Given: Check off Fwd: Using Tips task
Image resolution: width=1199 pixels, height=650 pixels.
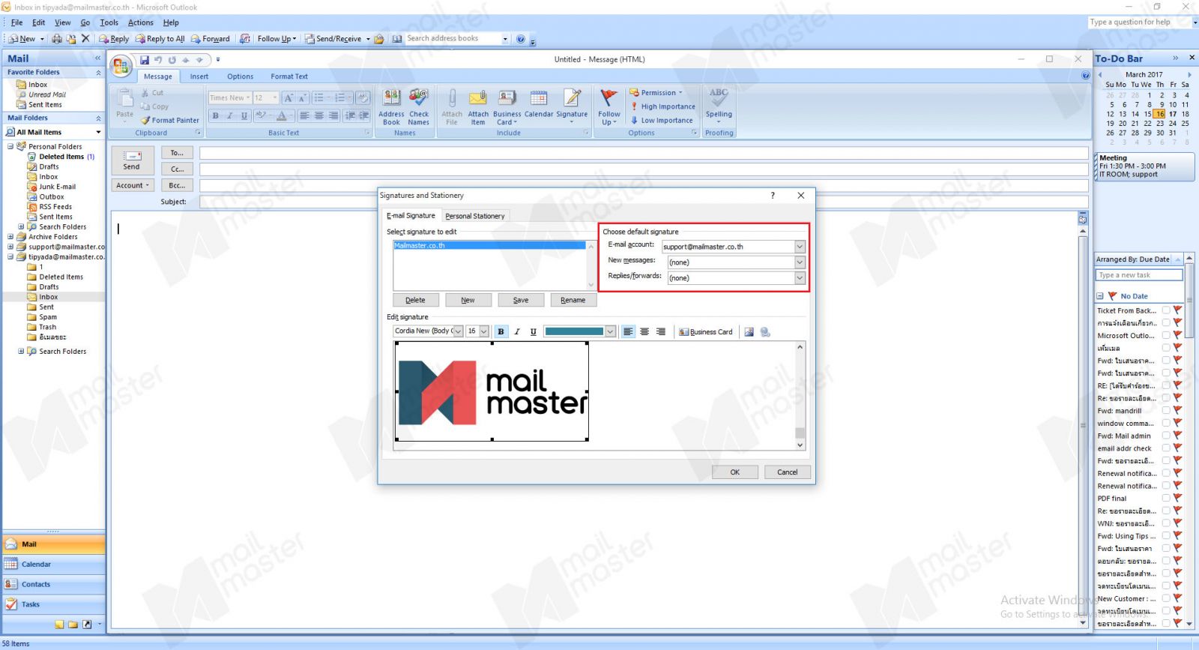Looking at the screenshot, I should tap(1166, 535).
